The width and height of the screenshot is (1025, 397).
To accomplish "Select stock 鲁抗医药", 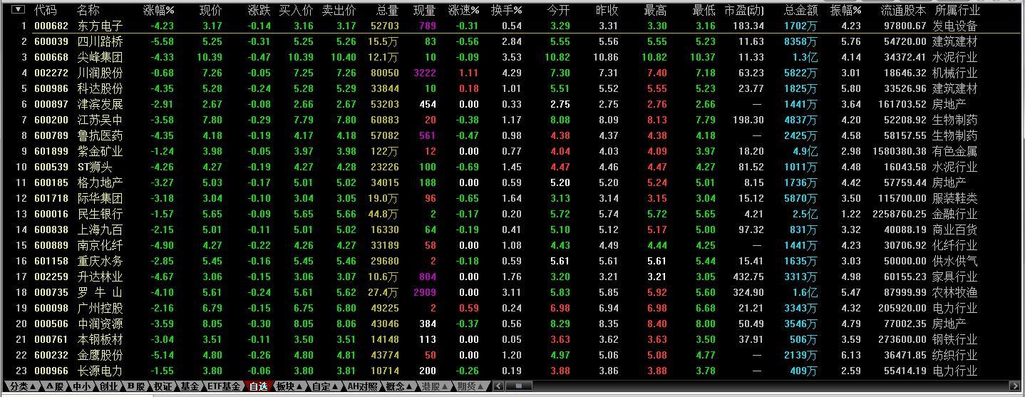I will point(100,135).
